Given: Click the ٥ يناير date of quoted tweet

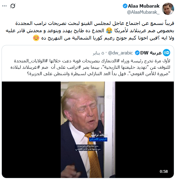Looking at the screenshot, I should (x=98, y=53).
